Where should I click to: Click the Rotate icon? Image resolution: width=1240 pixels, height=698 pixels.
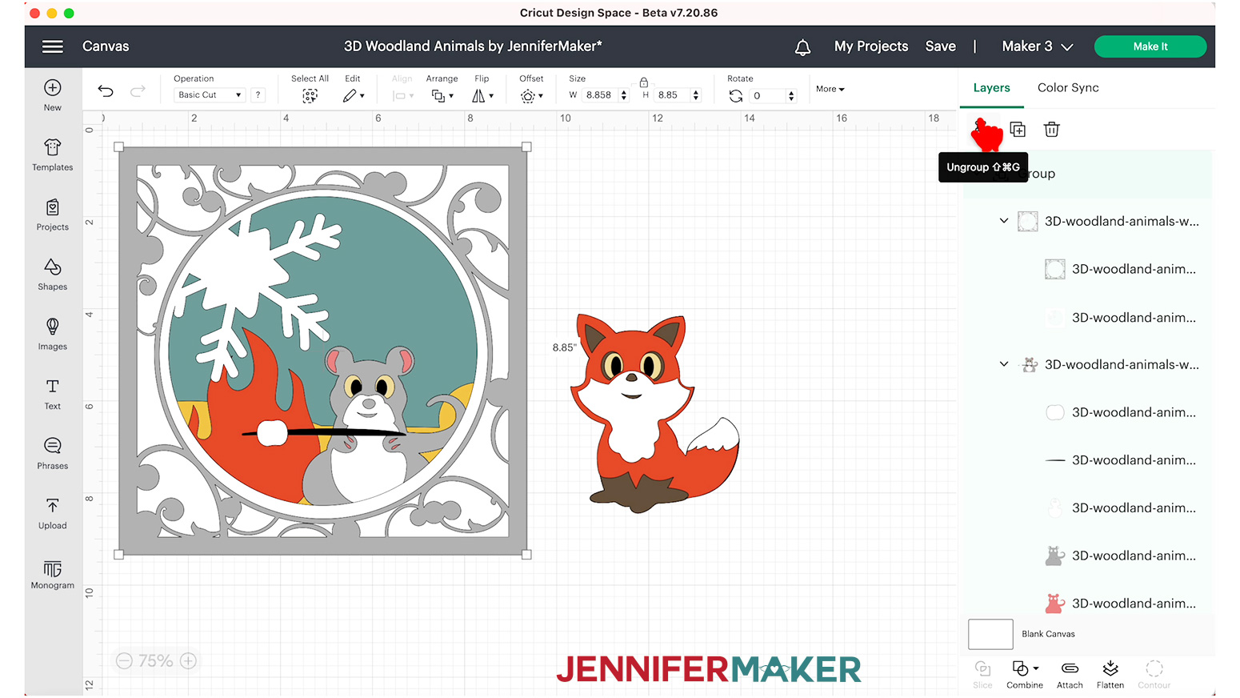click(x=736, y=95)
